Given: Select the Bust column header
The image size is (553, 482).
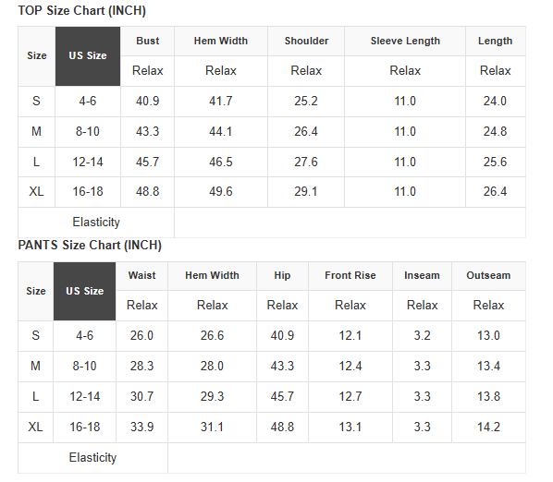Looking at the screenshot, I should click(x=147, y=41).
